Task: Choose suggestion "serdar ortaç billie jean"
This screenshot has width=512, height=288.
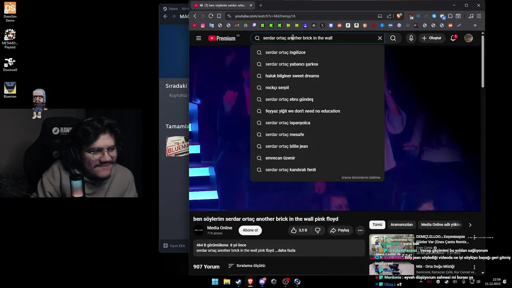Action: [317, 146]
